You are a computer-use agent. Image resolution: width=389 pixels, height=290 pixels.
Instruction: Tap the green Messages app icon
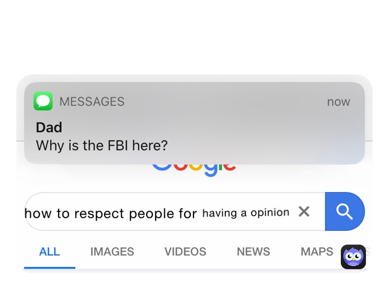43,101
